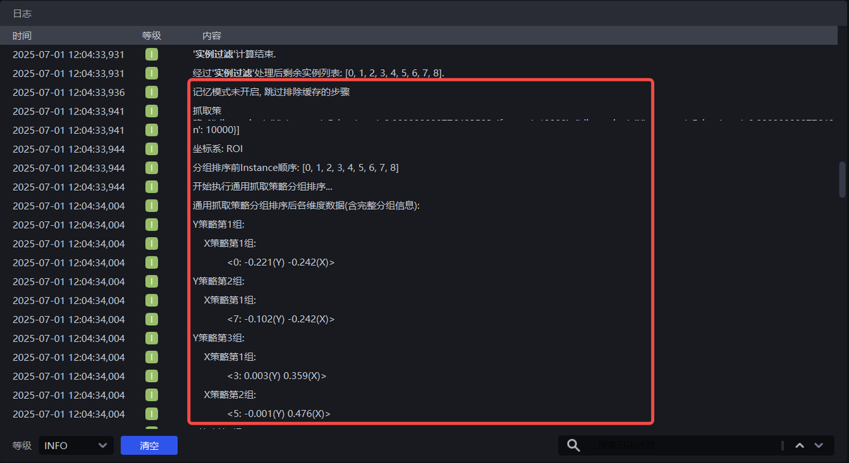Click the 内容 column header

pyautogui.click(x=212, y=36)
